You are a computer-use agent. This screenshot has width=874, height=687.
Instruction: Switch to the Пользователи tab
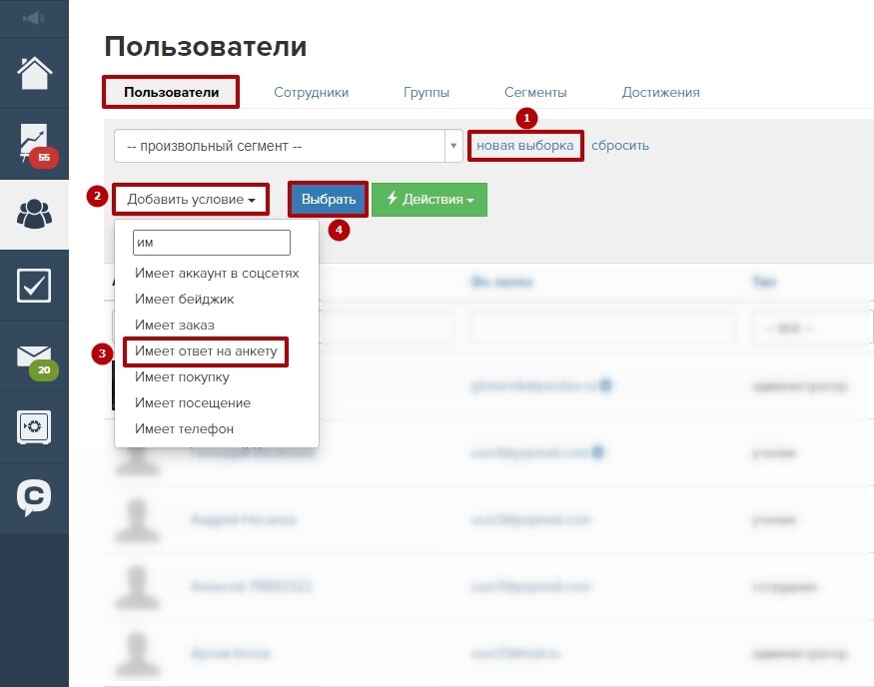(x=171, y=92)
